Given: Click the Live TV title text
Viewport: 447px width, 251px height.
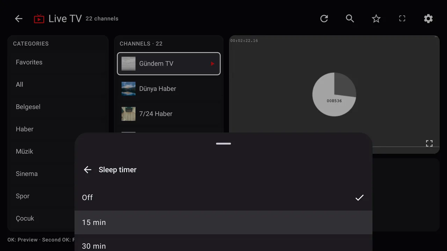Looking at the screenshot, I should (x=65, y=19).
